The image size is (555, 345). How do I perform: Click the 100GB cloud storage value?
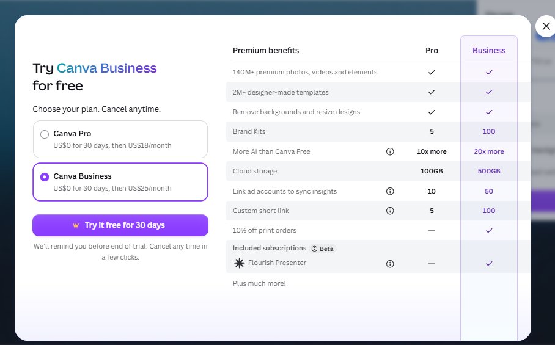pos(432,171)
